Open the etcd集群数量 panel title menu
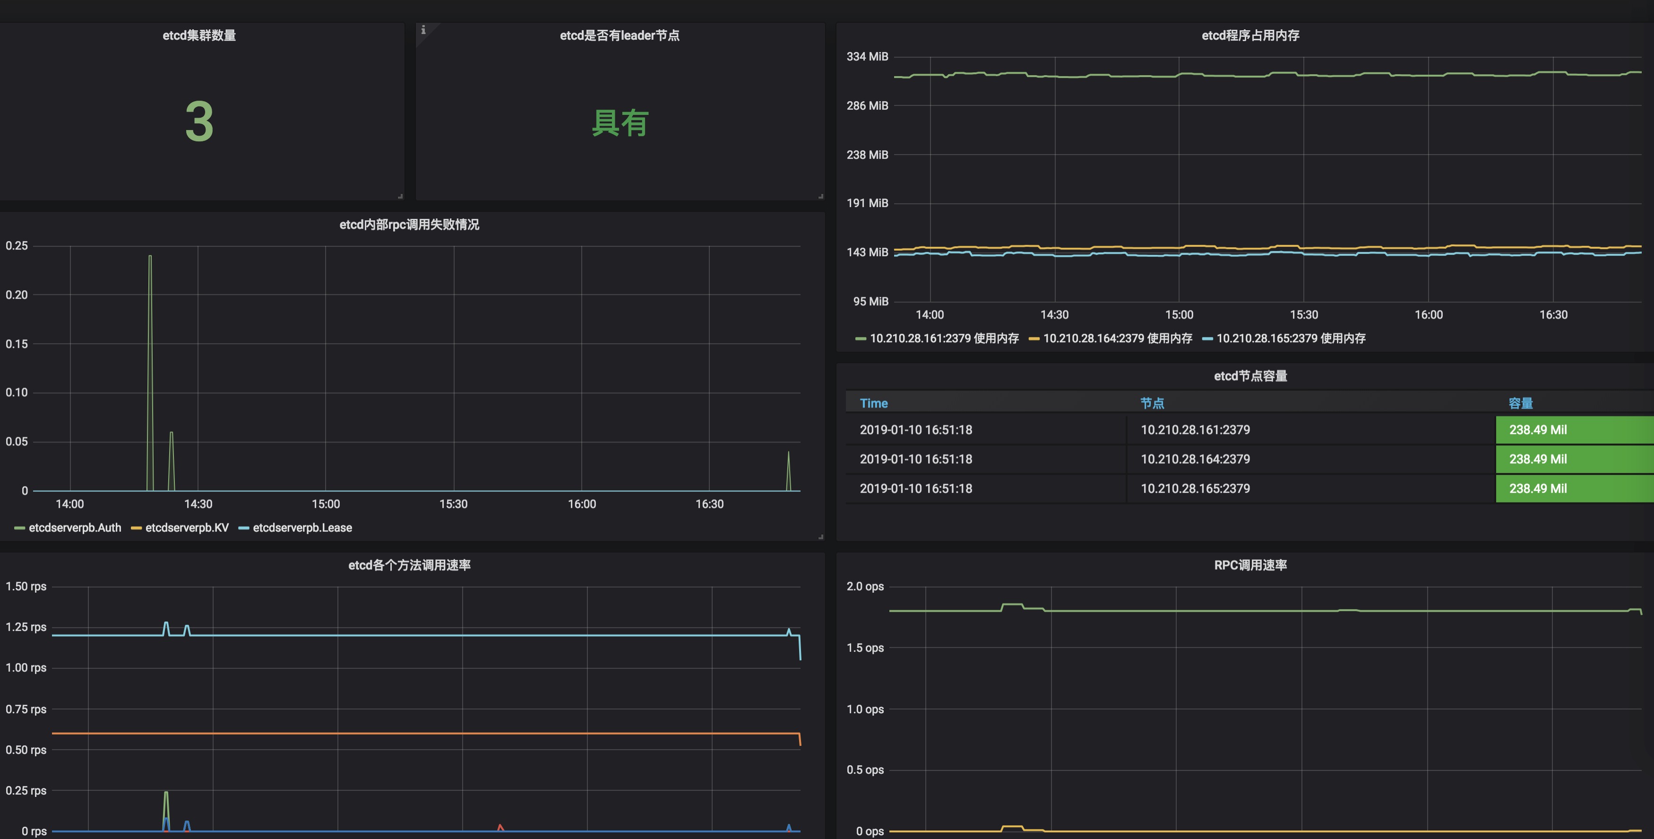The image size is (1654, 839). point(199,35)
